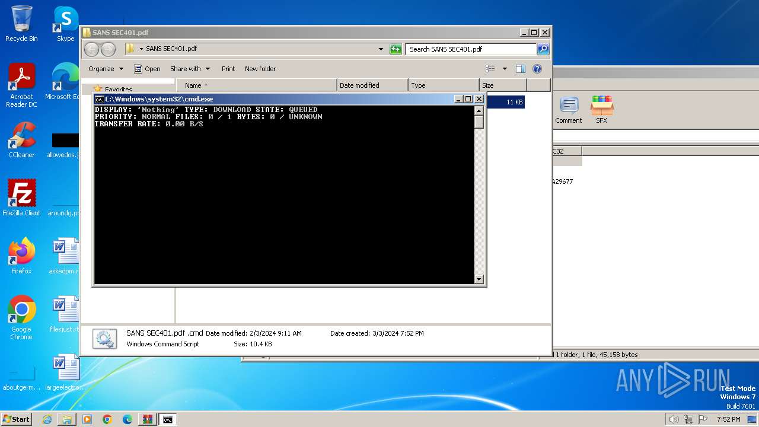Click the SANS SEC401.pdf address bar path
The width and height of the screenshot is (759, 427).
(171, 49)
